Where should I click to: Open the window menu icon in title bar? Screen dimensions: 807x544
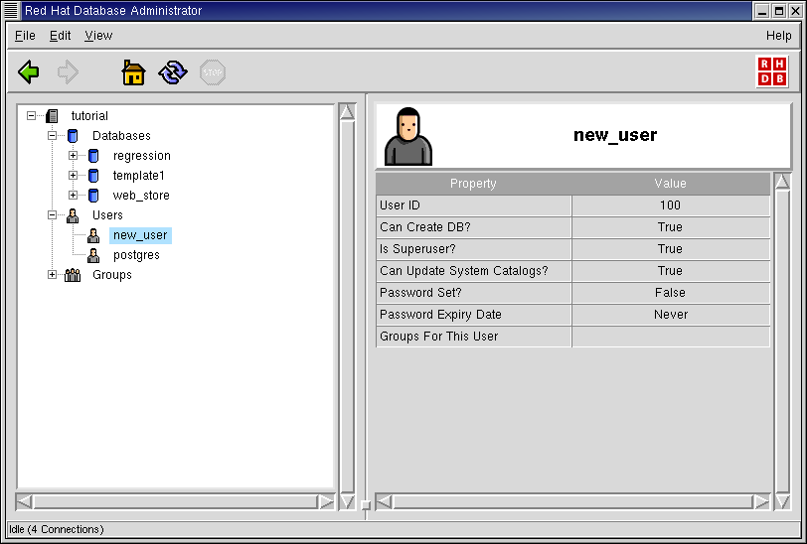[11, 10]
